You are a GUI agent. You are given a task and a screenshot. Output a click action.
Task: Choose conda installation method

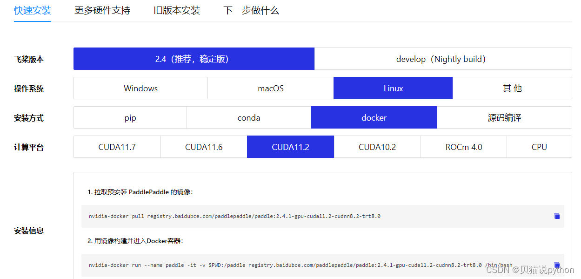[x=248, y=117]
